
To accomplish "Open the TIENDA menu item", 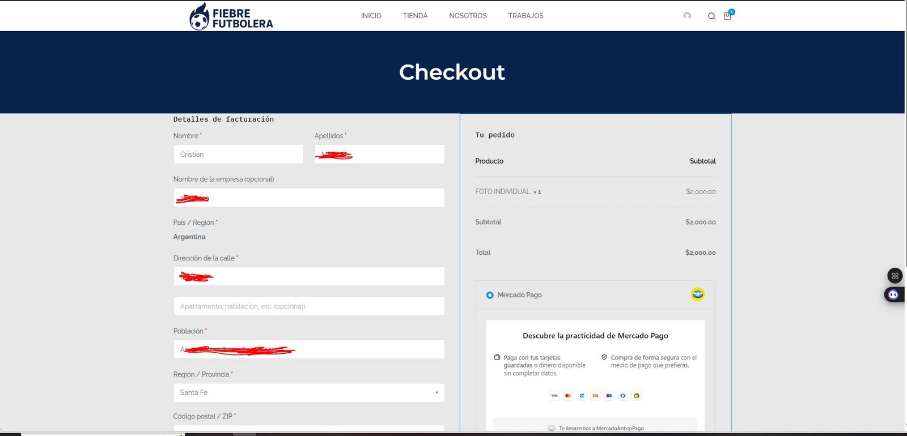I will pos(415,16).
